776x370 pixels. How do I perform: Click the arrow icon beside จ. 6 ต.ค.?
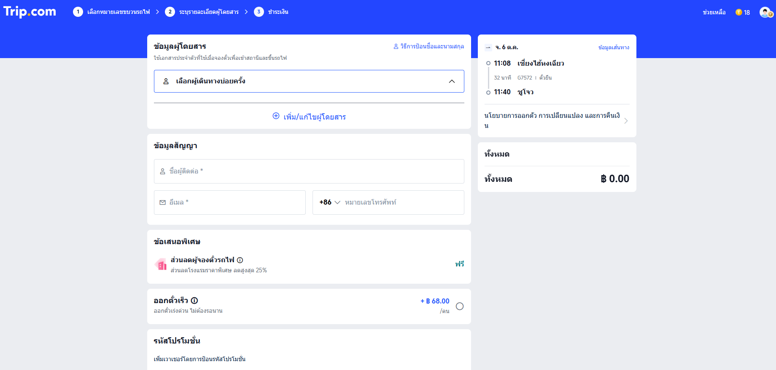click(488, 48)
